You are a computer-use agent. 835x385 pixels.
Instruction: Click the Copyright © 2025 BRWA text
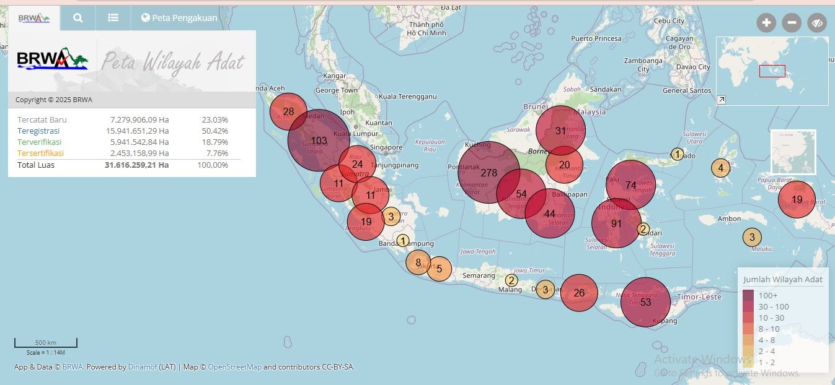[54, 100]
